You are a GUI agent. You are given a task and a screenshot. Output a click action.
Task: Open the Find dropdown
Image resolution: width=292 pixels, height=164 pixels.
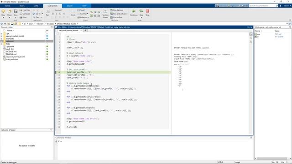(37, 17)
